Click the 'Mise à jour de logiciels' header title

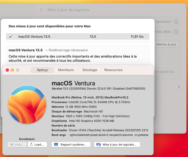69,10
